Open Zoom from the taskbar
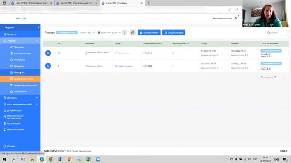This screenshot has width=291, height=163. click(98, 159)
